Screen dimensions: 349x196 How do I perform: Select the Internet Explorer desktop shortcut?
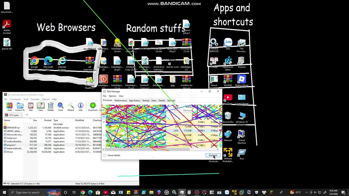pyautogui.click(x=62, y=64)
